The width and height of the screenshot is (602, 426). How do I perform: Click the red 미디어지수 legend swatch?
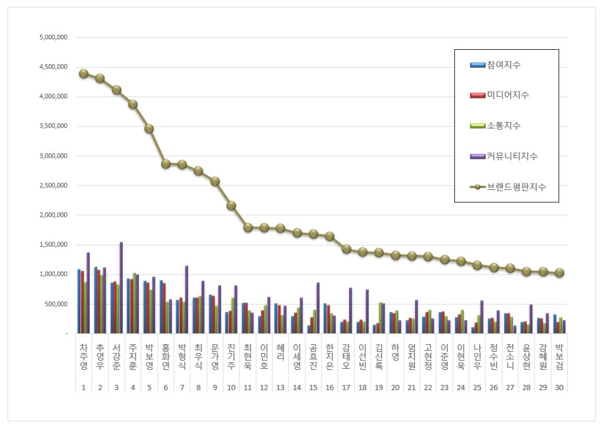478,95
